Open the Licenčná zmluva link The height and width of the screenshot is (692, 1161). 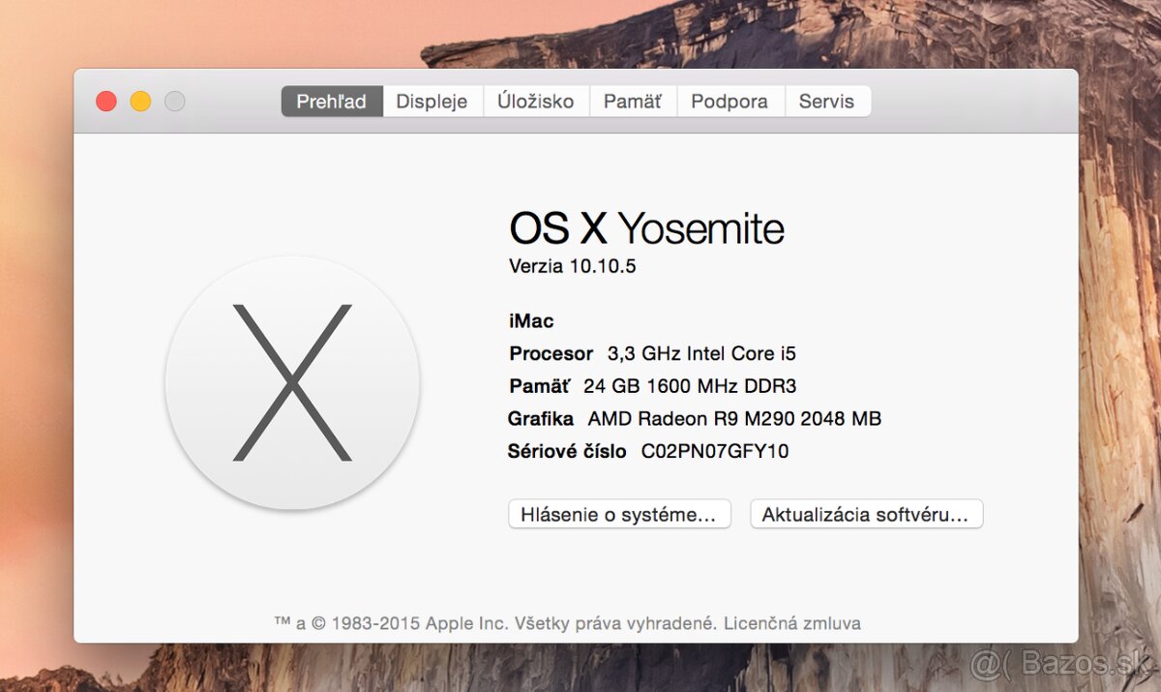coord(792,623)
